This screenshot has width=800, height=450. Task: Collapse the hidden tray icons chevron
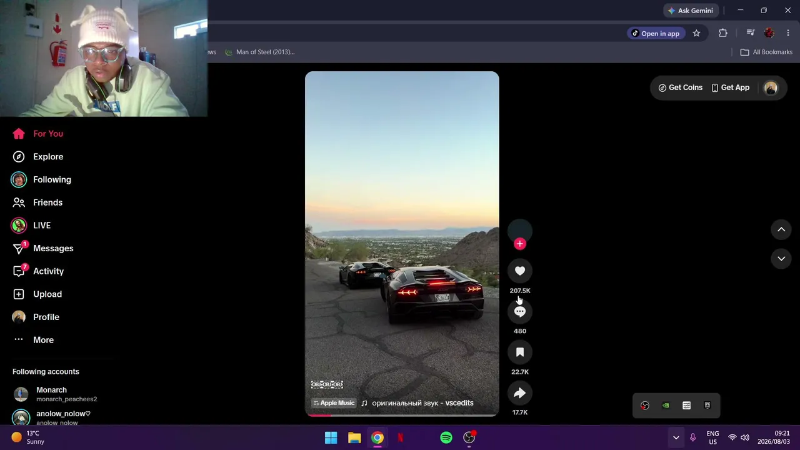676,438
